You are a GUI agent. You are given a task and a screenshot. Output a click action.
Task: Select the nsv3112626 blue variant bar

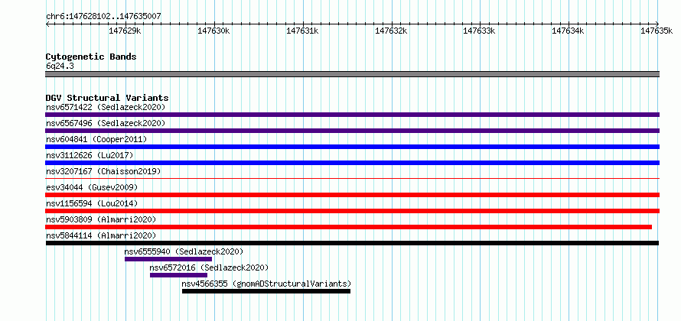point(352,163)
